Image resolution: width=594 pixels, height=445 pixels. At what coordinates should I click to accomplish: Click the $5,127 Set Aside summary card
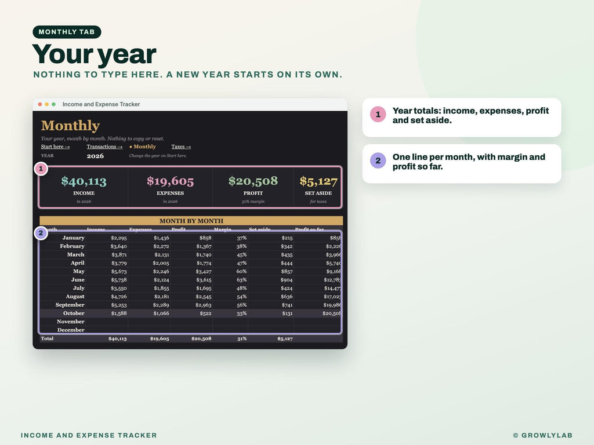[x=318, y=188]
